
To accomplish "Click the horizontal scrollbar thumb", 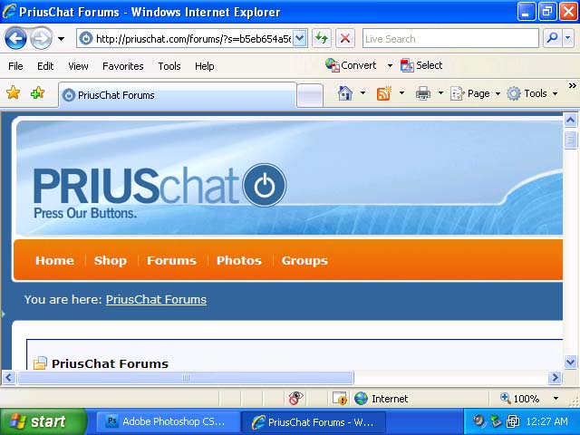I will tap(186, 377).
